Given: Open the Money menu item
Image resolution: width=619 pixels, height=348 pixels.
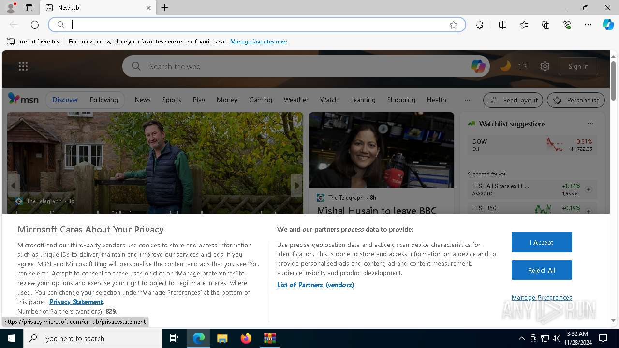Looking at the screenshot, I should (x=227, y=100).
